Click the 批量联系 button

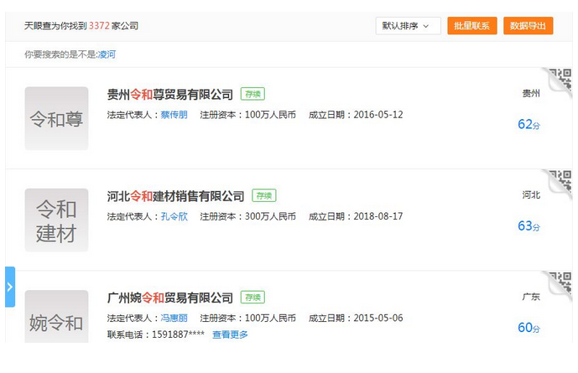472,26
